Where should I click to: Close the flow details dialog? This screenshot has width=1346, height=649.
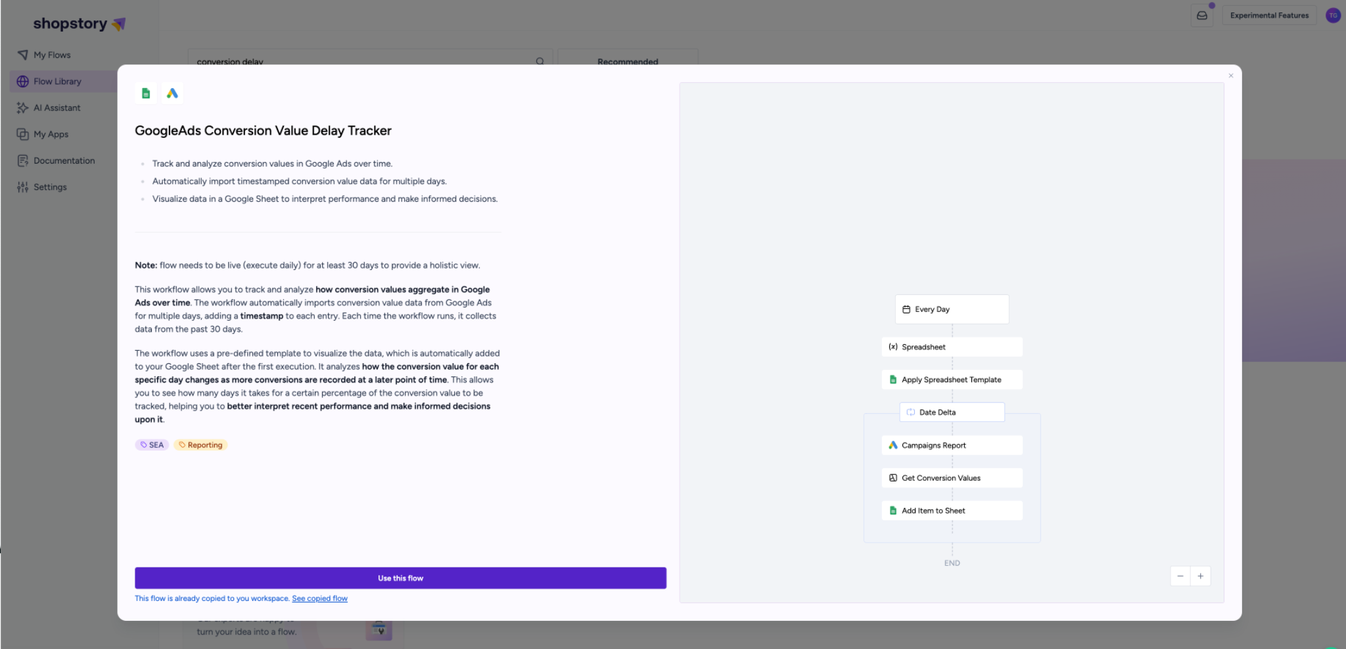click(1231, 76)
